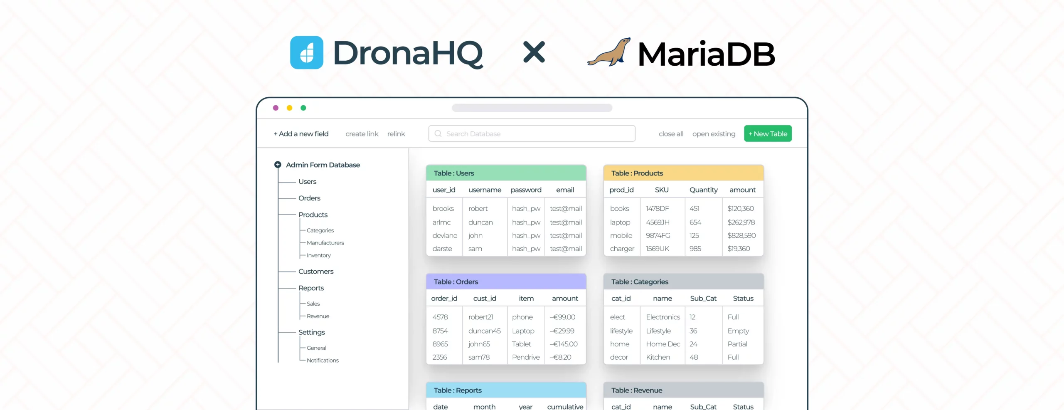Open General under Settings

click(x=316, y=348)
